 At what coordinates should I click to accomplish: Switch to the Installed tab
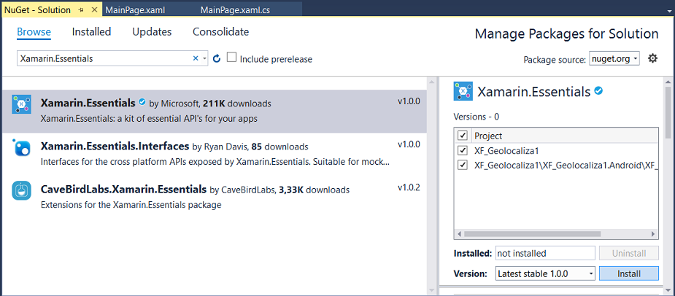tap(91, 32)
